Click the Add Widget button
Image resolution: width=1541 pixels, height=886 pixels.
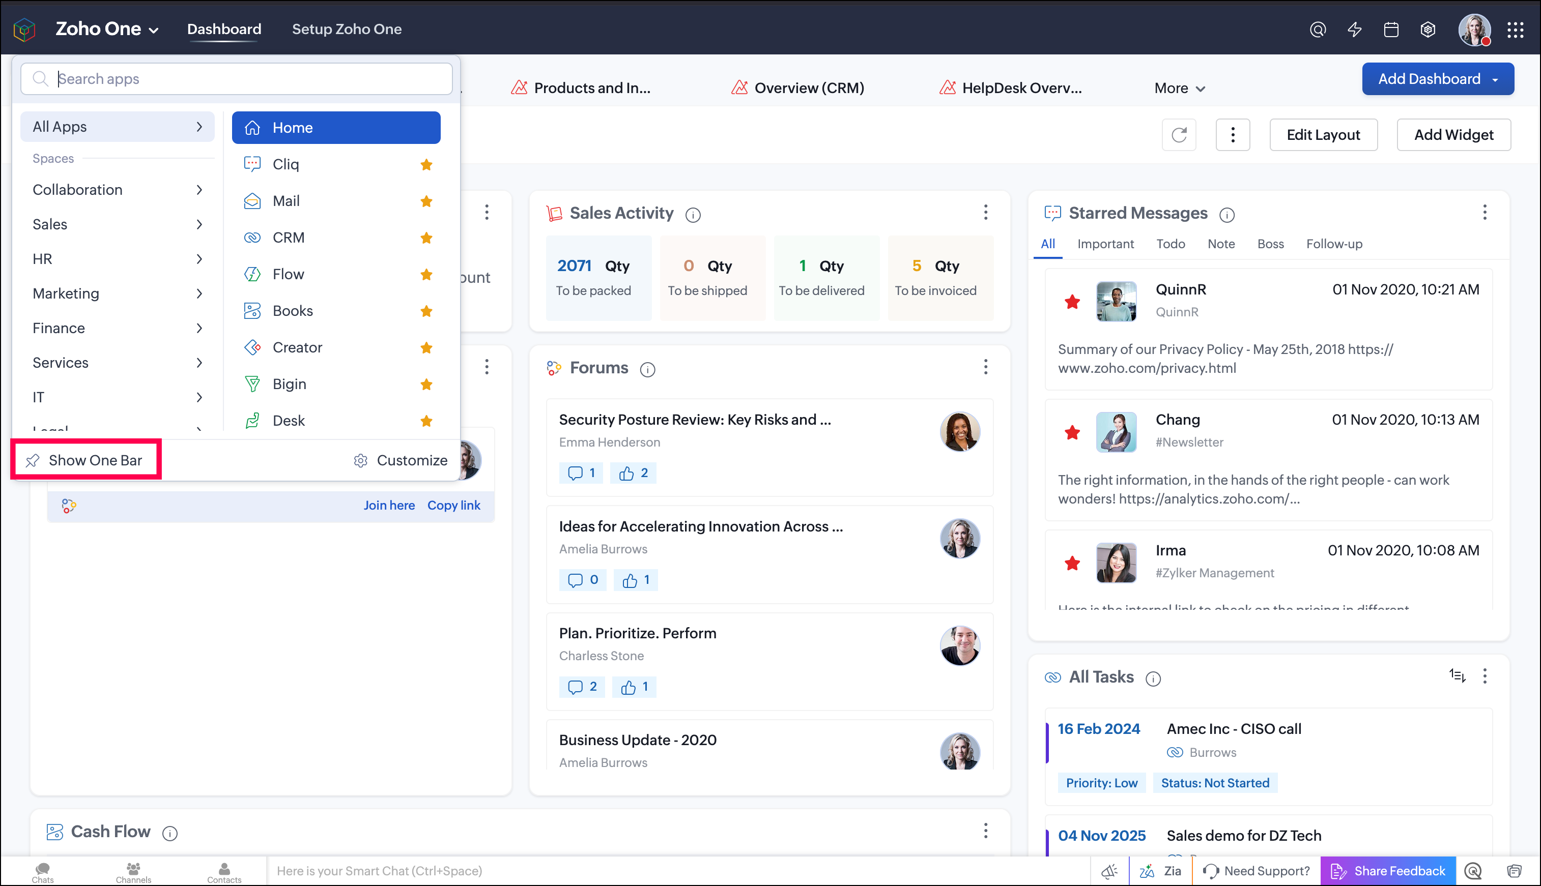coord(1453,134)
